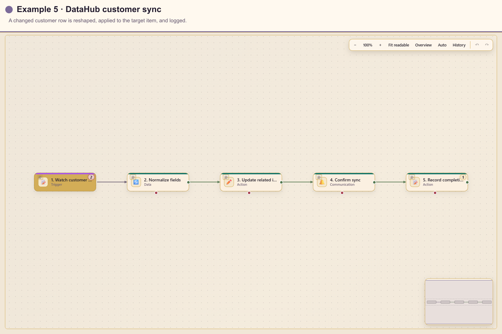Open info badge on Watch customer node
Screen dimensions: 502x334
tap(40, 177)
